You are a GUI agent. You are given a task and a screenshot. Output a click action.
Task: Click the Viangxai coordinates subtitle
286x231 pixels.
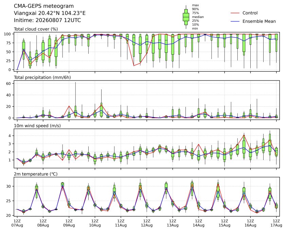click(50, 13)
